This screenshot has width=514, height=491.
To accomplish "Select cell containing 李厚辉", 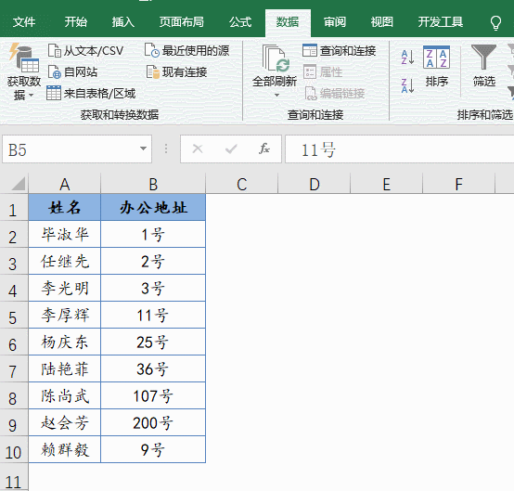I will 65,315.
